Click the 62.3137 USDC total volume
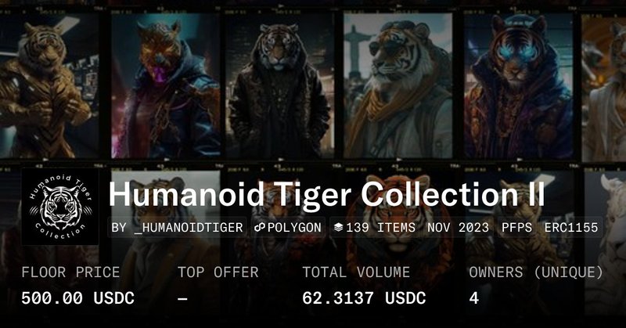The height and width of the screenshot is (328, 626). pyautogui.click(x=364, y=298)
